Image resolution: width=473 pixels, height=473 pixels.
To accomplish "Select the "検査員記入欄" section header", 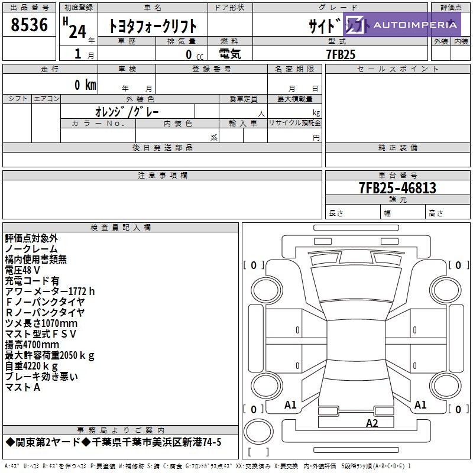I will 121,228.
